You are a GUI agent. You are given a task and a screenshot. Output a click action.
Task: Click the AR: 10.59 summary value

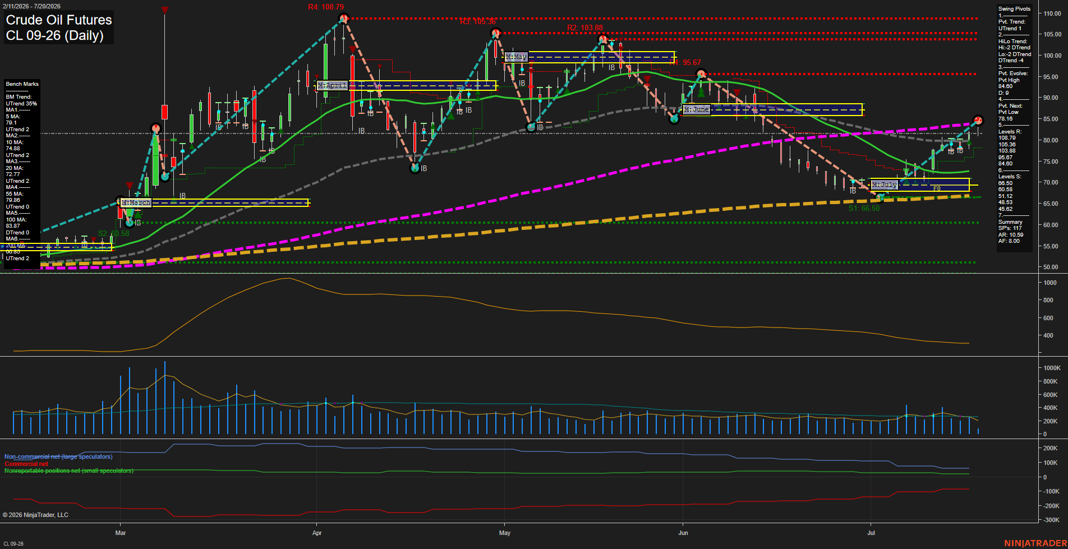click(x=1011, y=235)
